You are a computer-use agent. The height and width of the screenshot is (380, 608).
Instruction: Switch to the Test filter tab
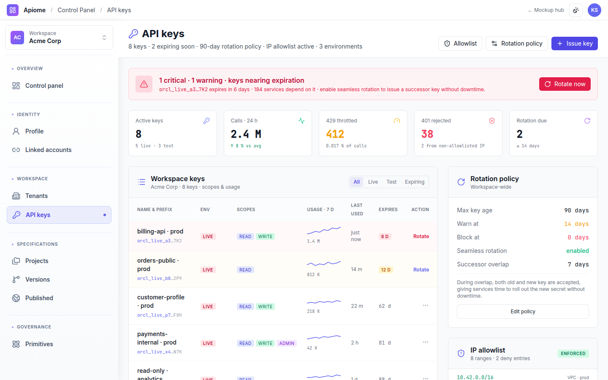coord(391,182)
